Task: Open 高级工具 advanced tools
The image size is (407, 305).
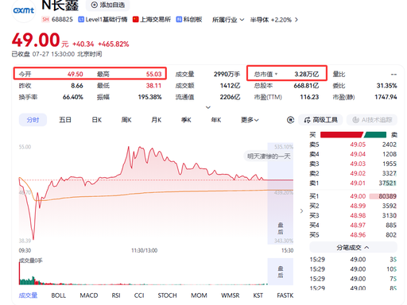Action: pos(320,120)
